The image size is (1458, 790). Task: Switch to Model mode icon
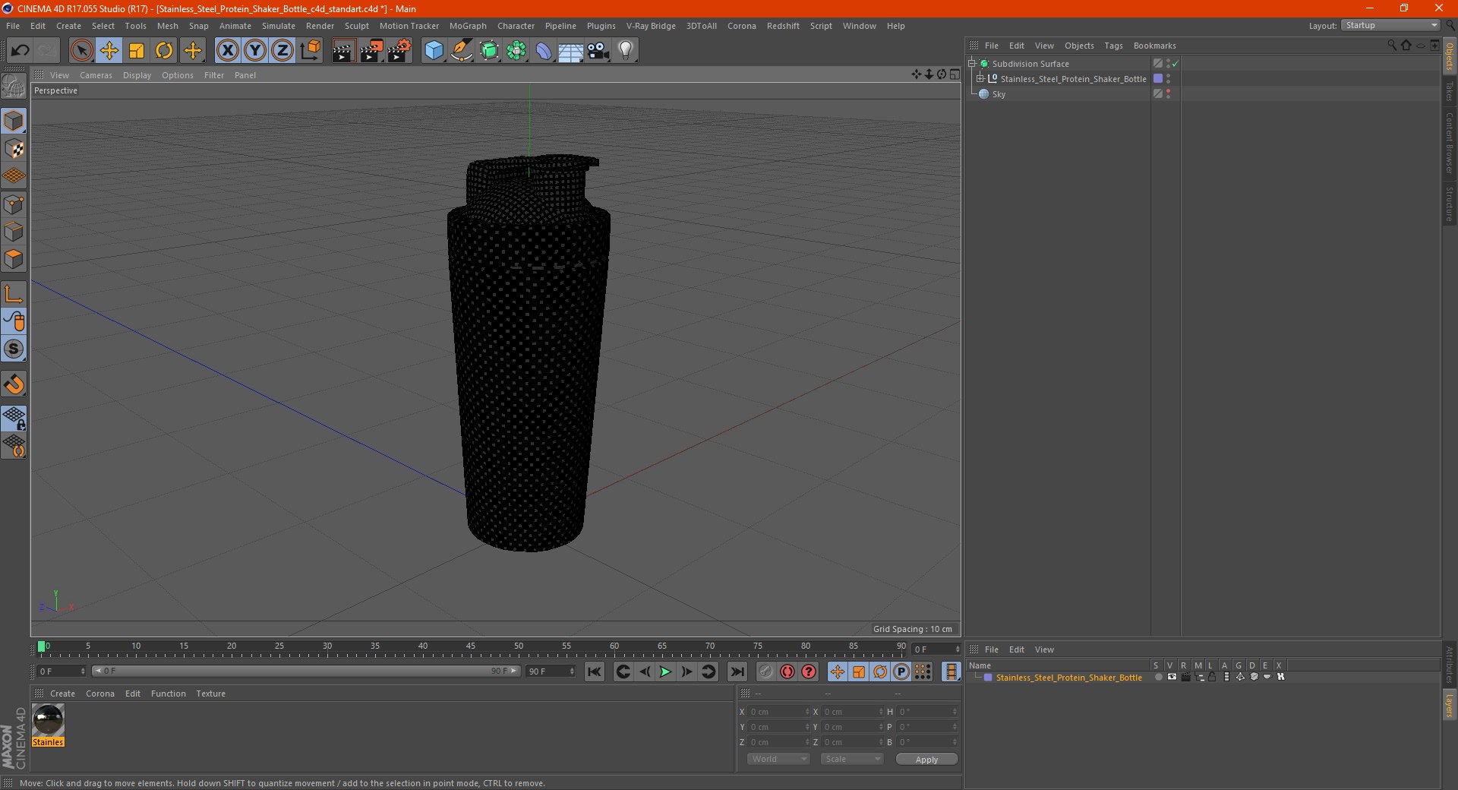pyautogui.click(x=14, y=121)
